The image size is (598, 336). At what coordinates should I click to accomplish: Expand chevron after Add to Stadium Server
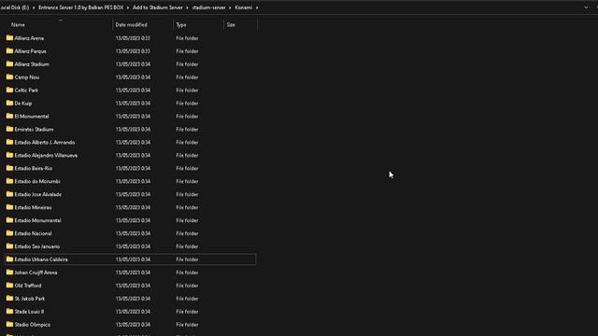[187, 7]
